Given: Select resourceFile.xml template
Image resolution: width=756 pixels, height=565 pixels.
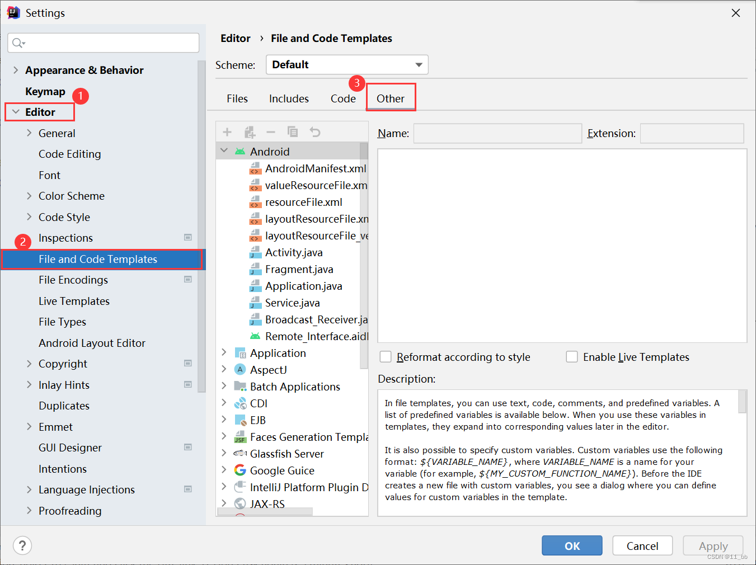Looking at the screenshot, I should point(304,202).
